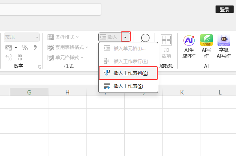Toggle the 插入 dropdown arrow
236x156 pixels.
coord(125,37)
